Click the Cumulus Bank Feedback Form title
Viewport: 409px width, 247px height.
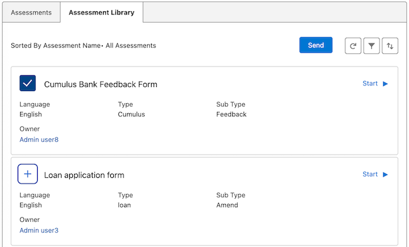tap(101, 84)
